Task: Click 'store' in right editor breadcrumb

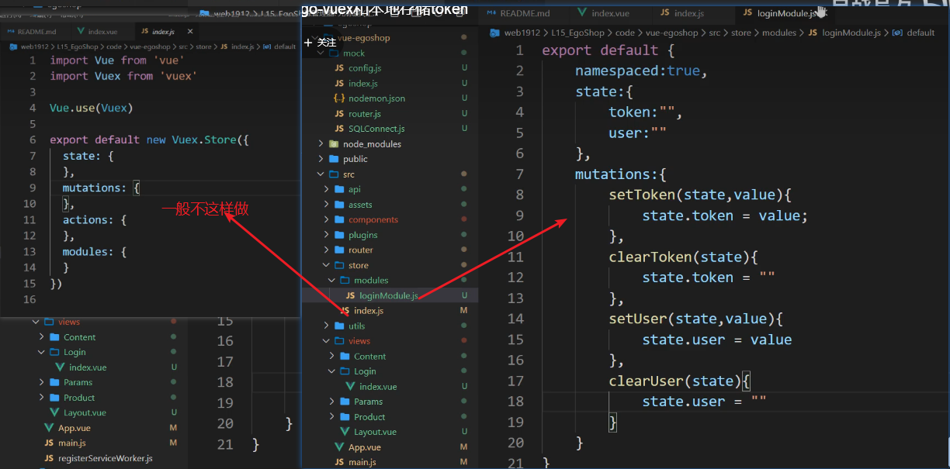Action: pyautogui.click(x=741, y=33)
